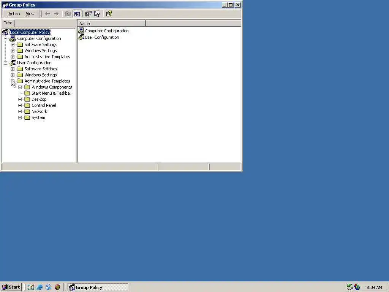This screenshot has width=389, height=292.
Task: Click the Forward arrow toolbar icon
Action: (56, 14)
